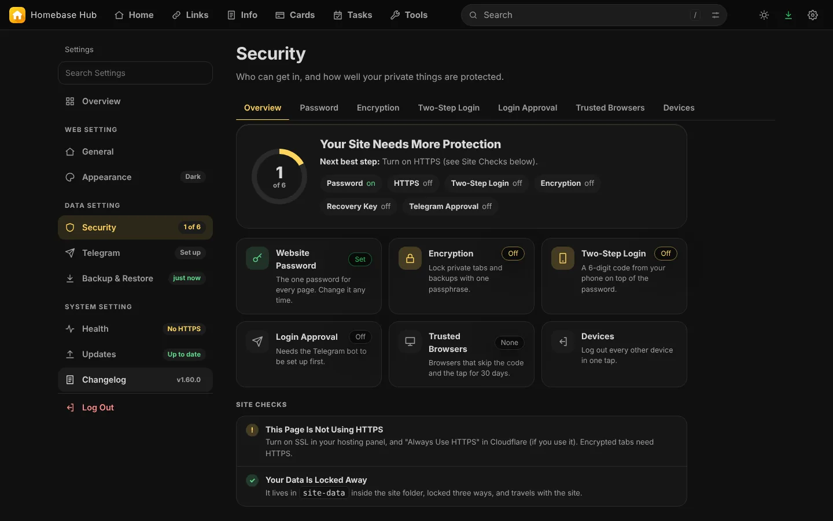Open Backup & Restore in sidebar
Image resolution: width=833 pixels, height=521 pixels.
pos(135,278)
